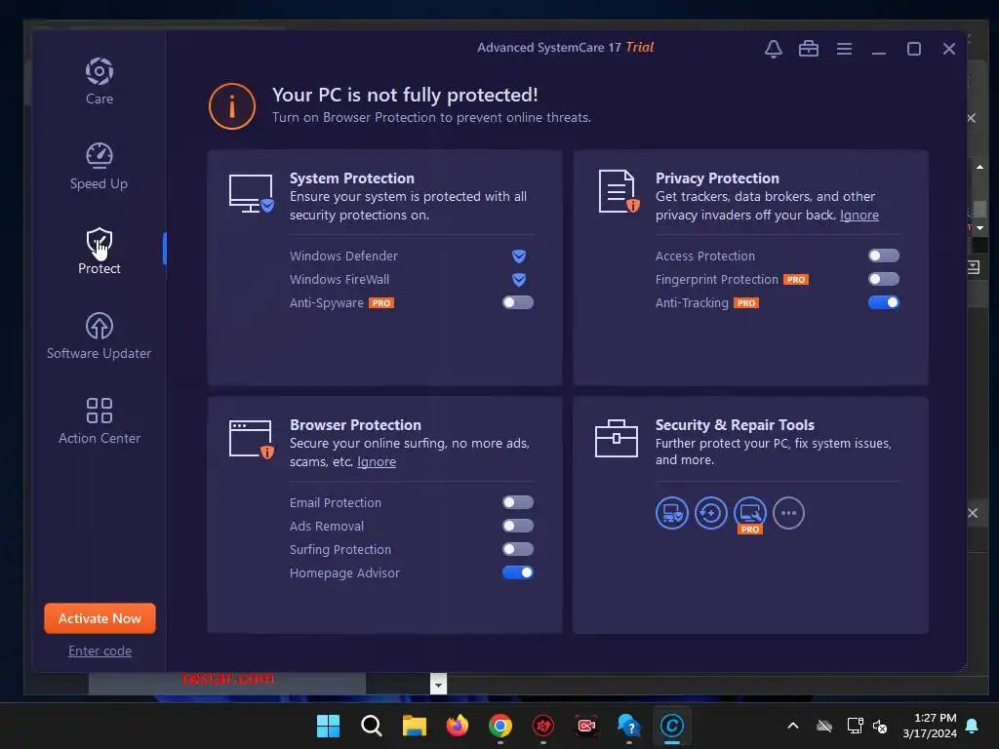Open the clock showing 1:27 PM
Viewport: 999px width, 749px height.
[930, 726]
